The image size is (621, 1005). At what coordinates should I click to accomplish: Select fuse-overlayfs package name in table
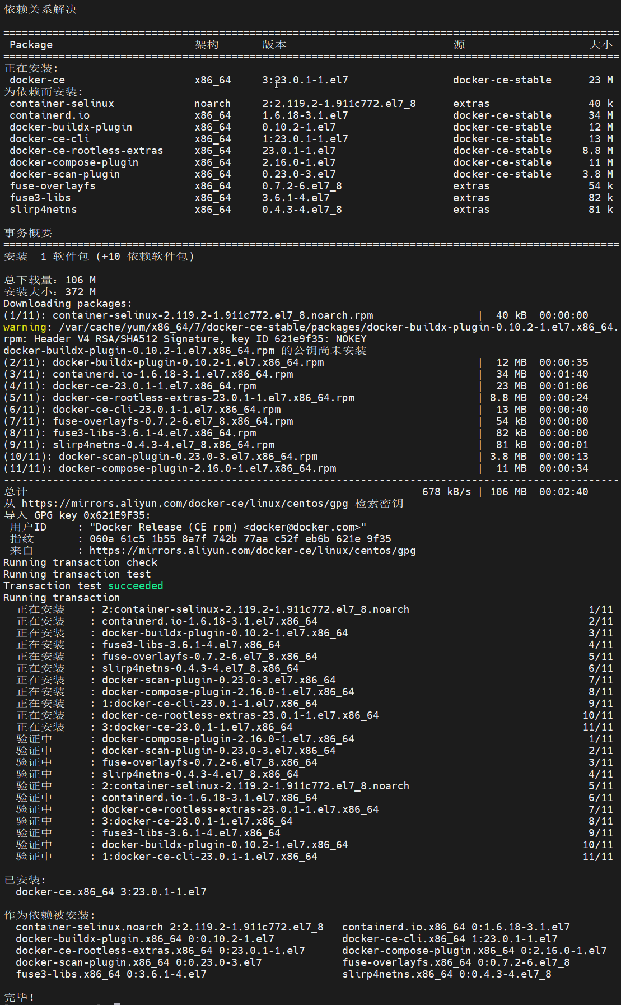pos(53,186)
